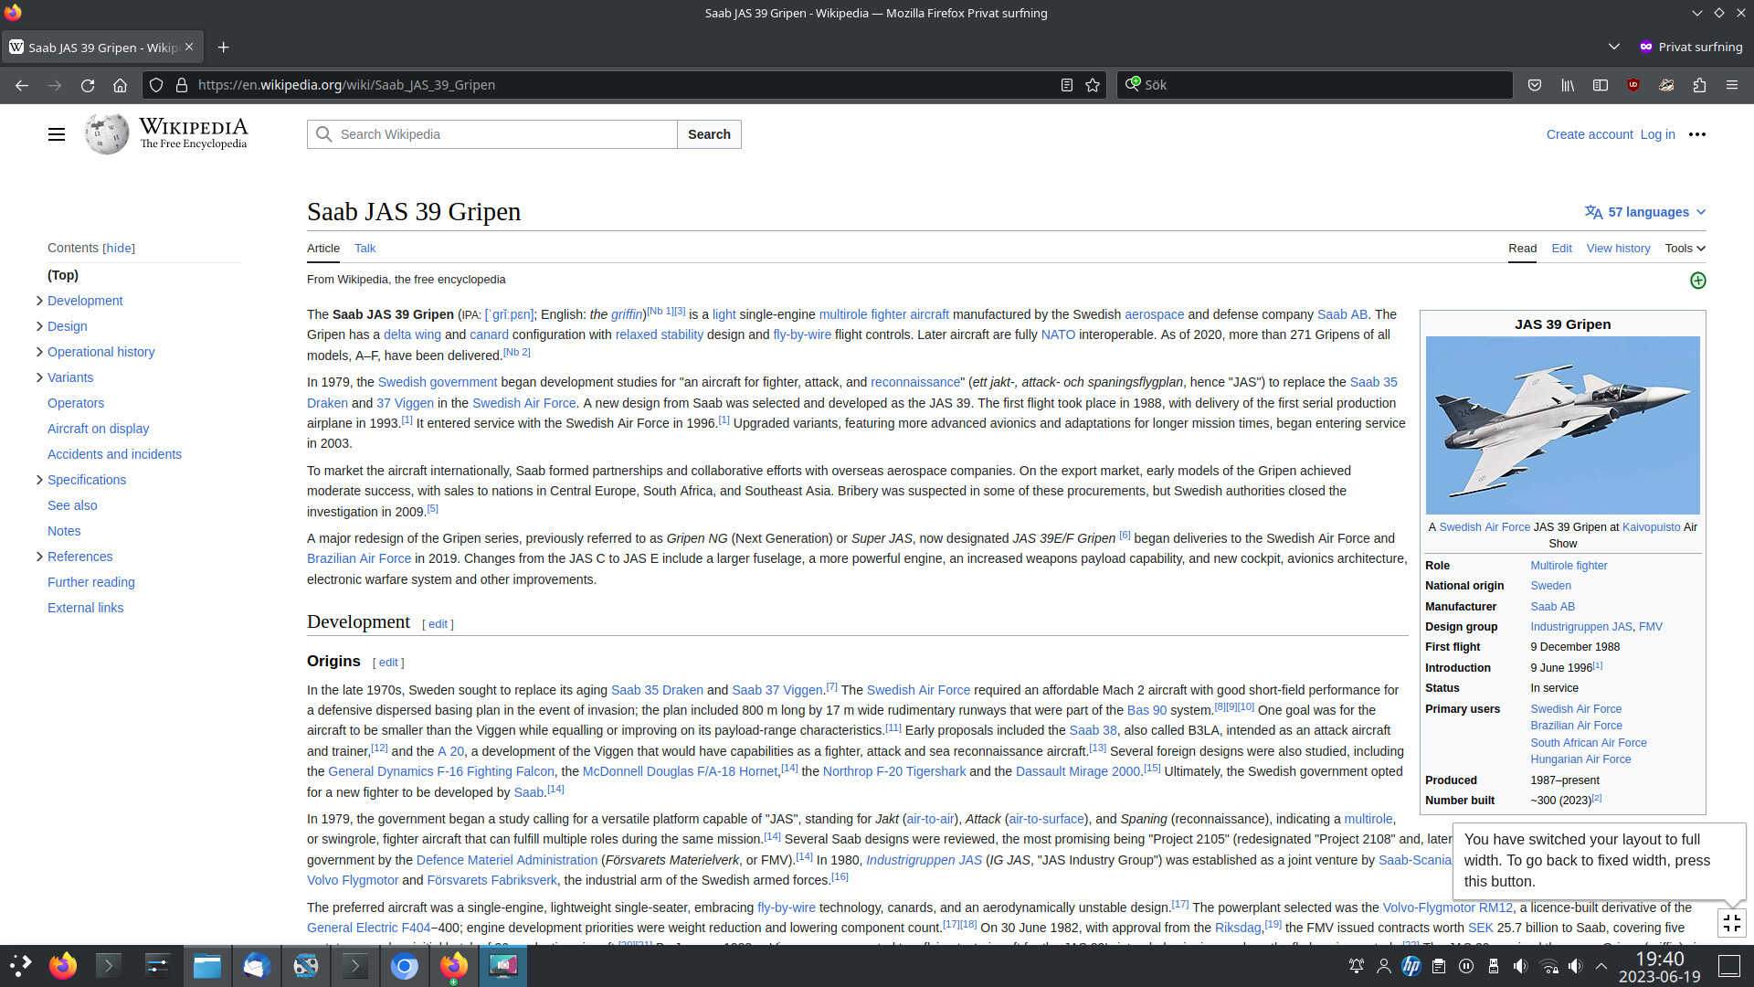The height and width of the screenshot is (987, 1754).
Task: Open the 57 languages dropdown
Action: [x=1645, y=212]
